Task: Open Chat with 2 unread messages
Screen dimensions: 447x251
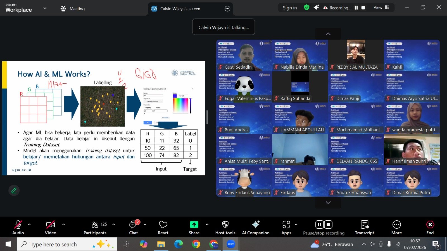Action: pos(133,227)
